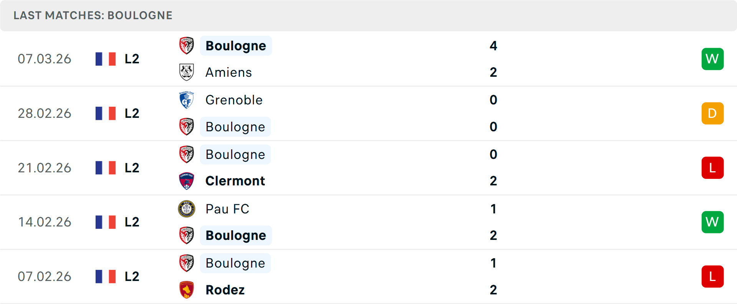Toggle the red L badge on the Clermont loss
Image resolution: width=737 pixels, height=304 pixels.
pyautogui.click(x=712, y=168)
